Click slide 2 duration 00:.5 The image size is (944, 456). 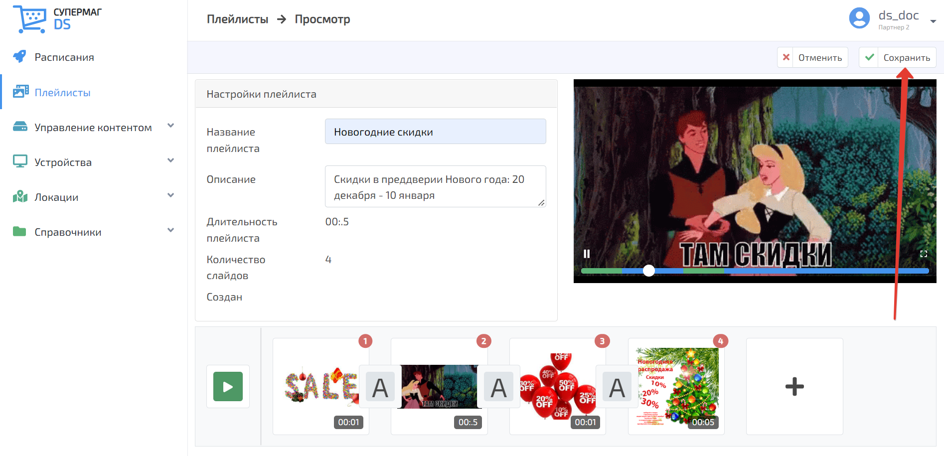pos(468,422)
